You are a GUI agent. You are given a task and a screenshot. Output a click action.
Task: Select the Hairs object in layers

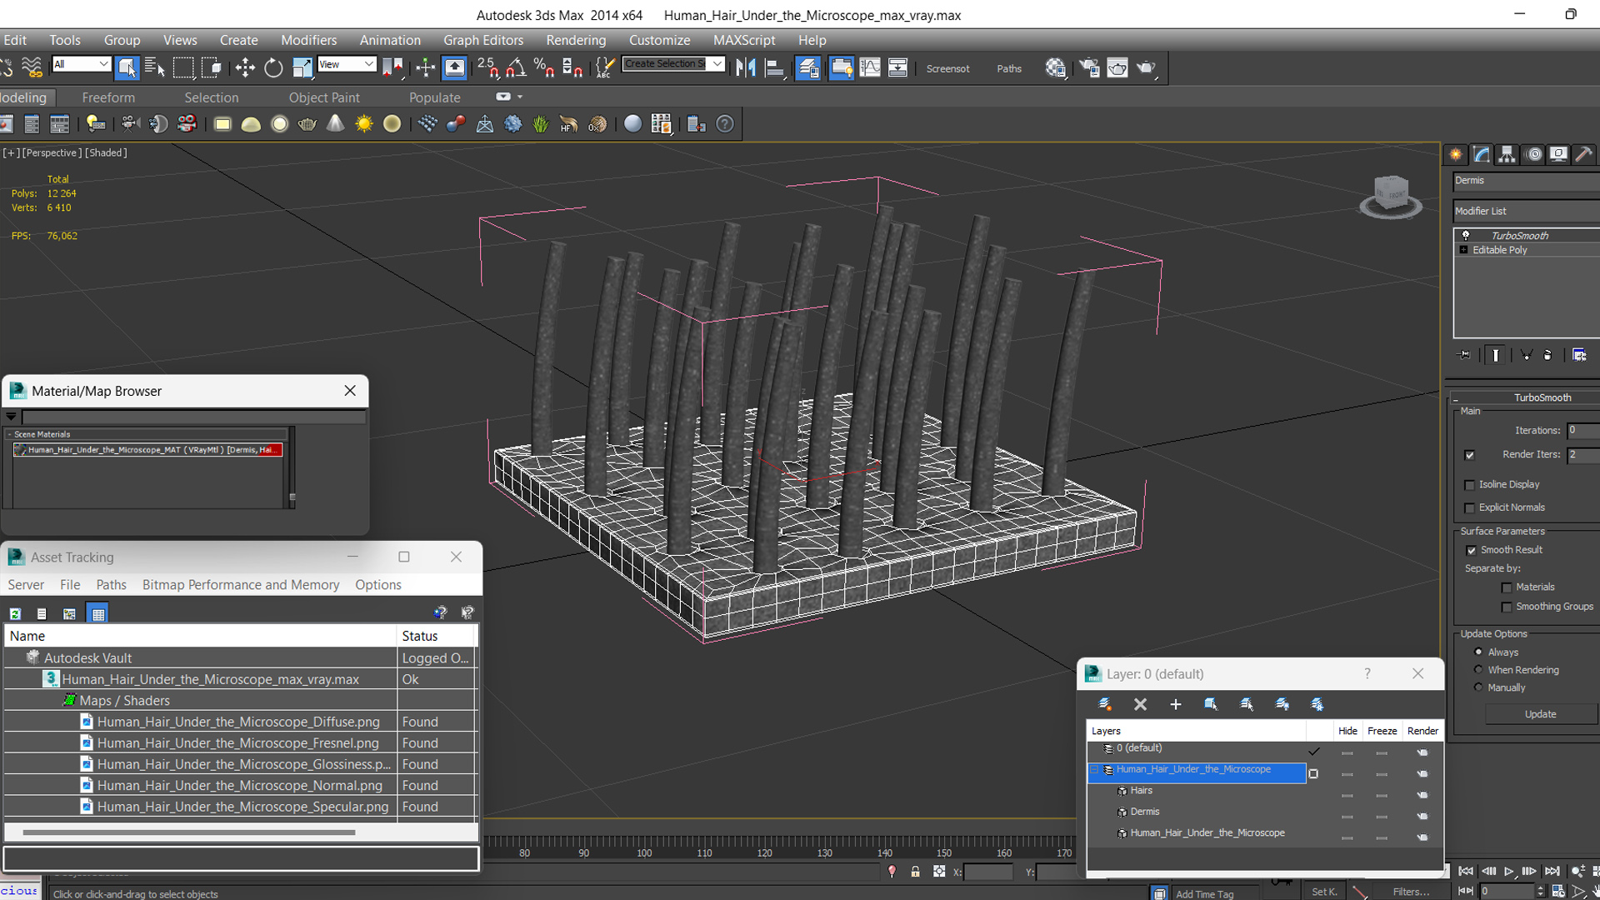1141,791
